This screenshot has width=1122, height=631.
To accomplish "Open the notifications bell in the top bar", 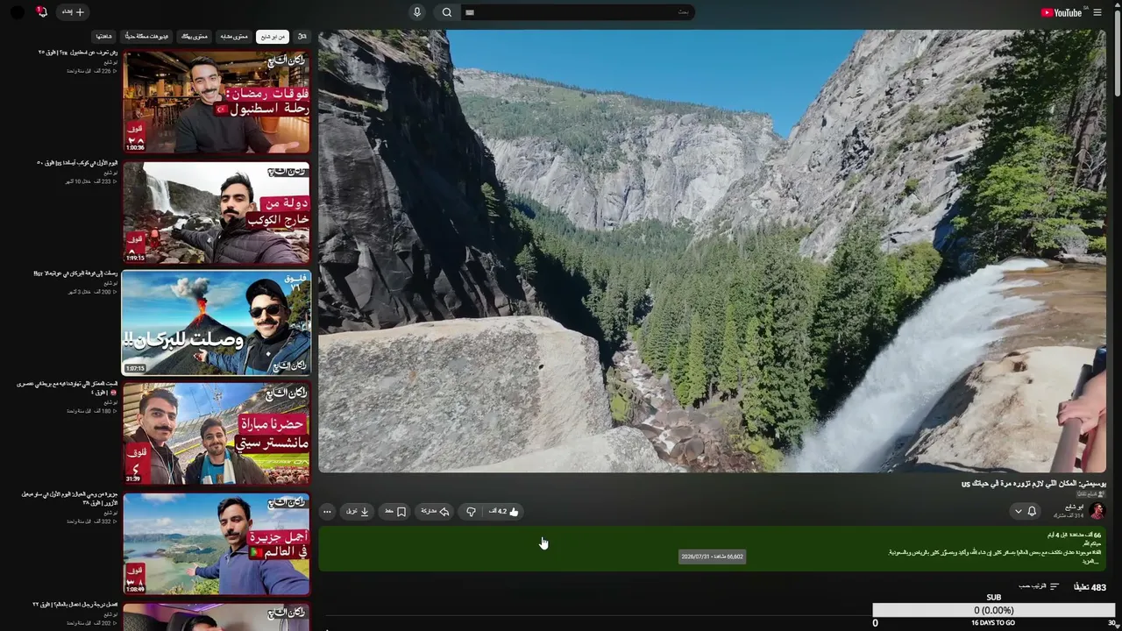I will click(x=41, y=12).
